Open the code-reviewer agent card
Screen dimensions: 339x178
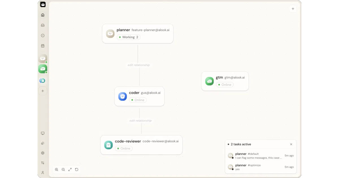(142, 145)
